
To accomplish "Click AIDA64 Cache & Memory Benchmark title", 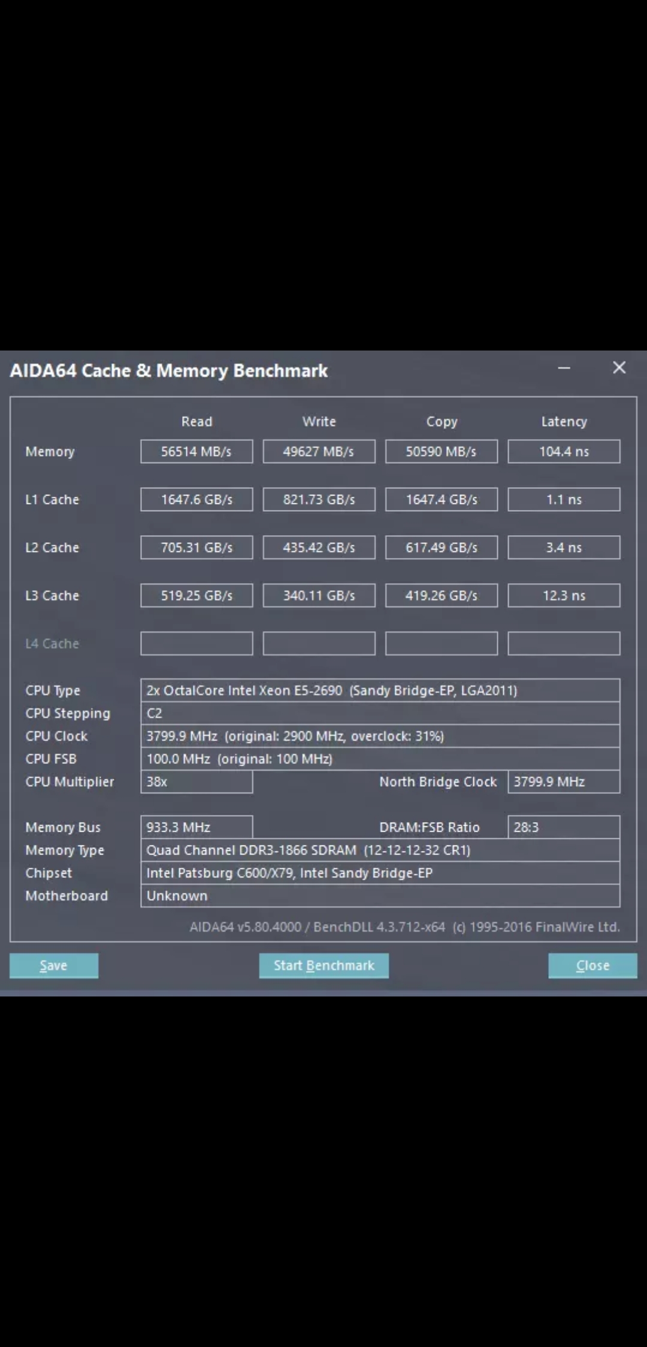I will click(169, 371).
